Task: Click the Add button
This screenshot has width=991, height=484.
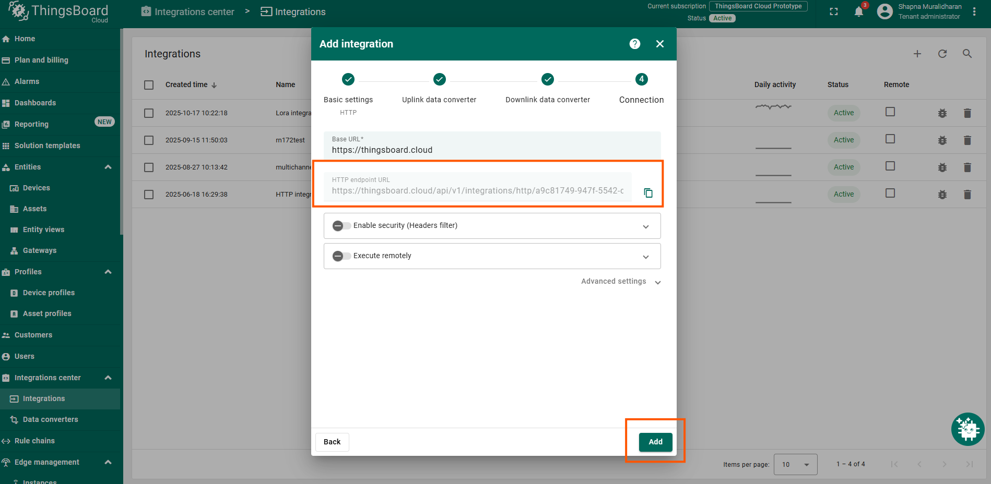Action: pyautogui.click(x=655, y=442)
